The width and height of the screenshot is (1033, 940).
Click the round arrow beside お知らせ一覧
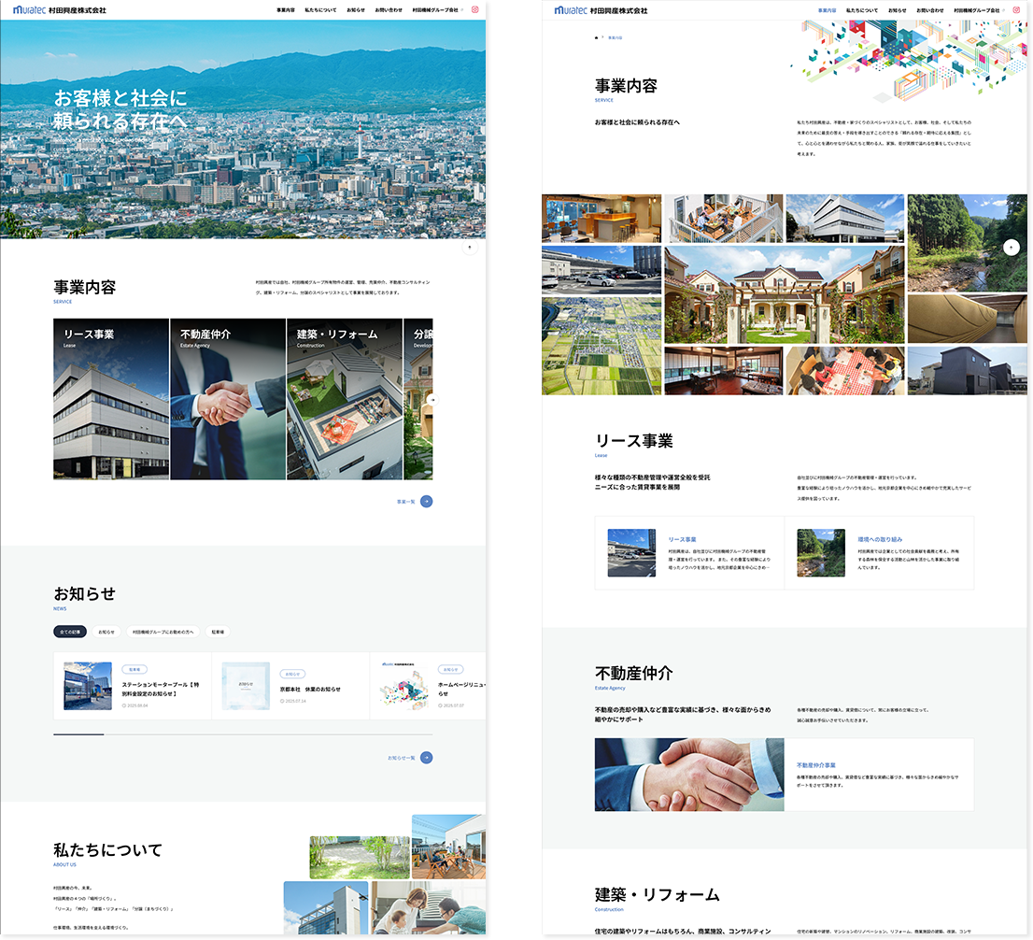pyautogui.click(x=426, y=758)
